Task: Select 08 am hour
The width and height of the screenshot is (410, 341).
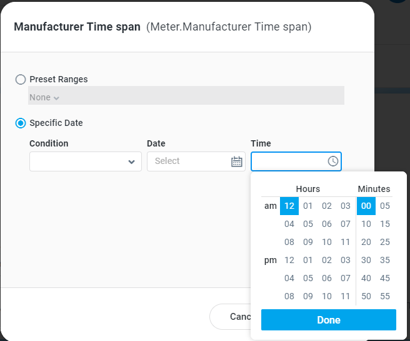Action: [289, 243]
